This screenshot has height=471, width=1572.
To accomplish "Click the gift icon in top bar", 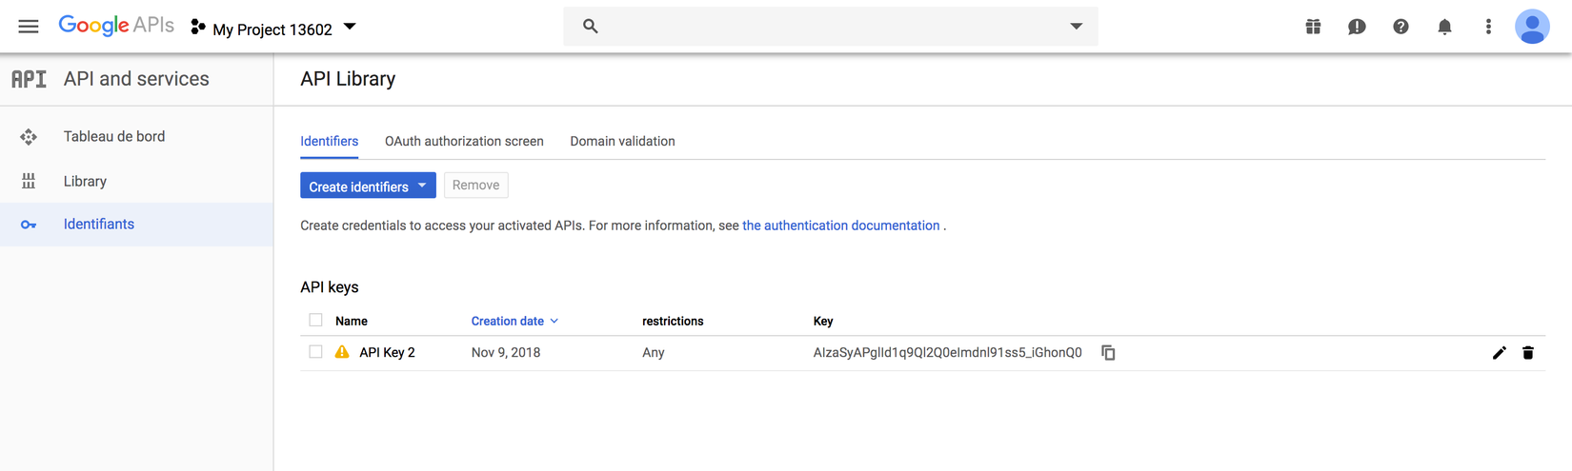I will coord(1313,27).
